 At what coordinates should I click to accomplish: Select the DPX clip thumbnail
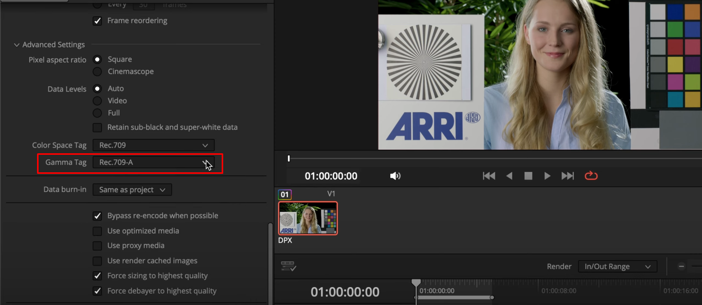point(308,218)
